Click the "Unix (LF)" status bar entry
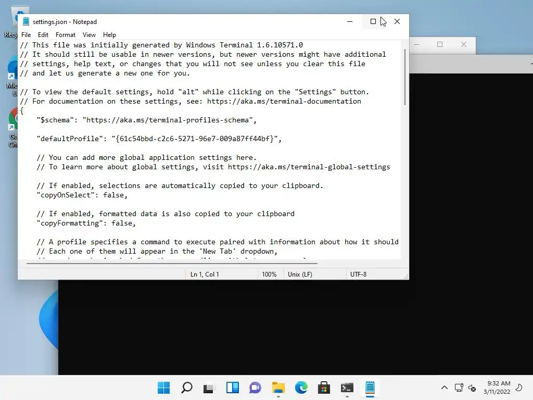The image size is (533, 400). (x=300, y=274)
